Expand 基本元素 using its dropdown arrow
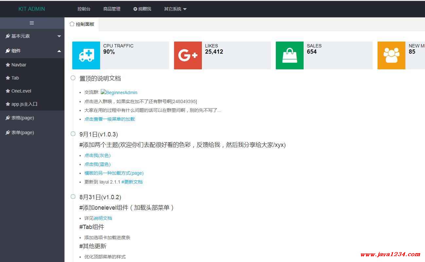425x262 pixels. (x=59, y=36)
